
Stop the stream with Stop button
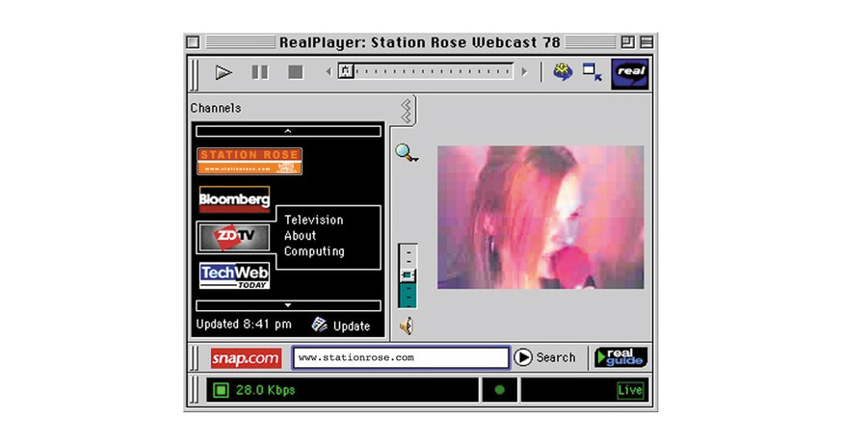296,72
